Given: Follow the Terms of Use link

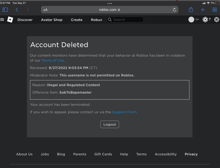Looking at the screenshot, I should (53, 60).
